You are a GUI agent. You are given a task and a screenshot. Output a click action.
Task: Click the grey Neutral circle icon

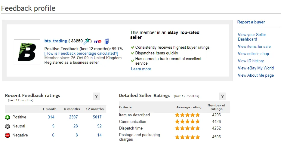[x=8, y=126]
